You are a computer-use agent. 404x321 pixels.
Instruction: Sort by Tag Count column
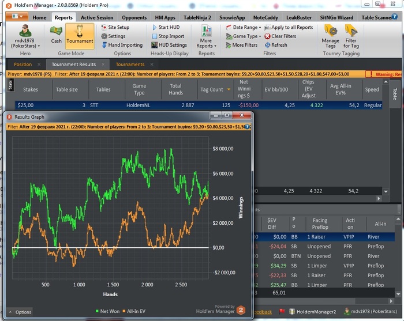[215, 89]
